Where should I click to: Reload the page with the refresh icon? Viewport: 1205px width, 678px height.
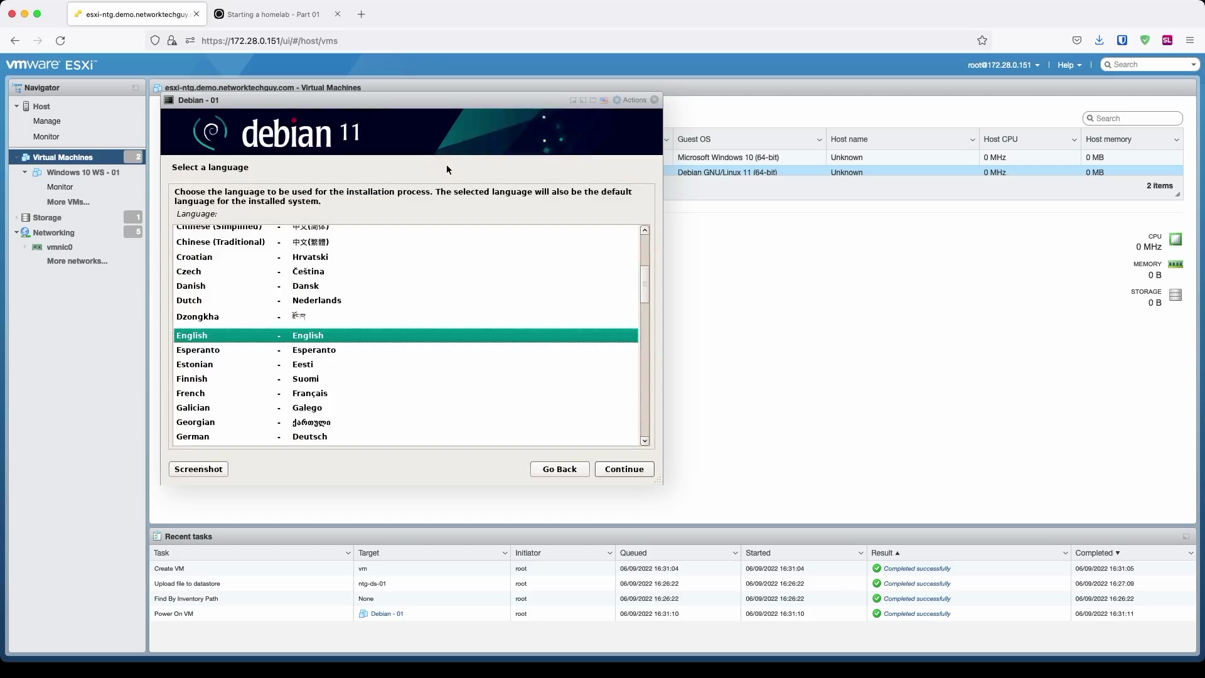point(60,41)
